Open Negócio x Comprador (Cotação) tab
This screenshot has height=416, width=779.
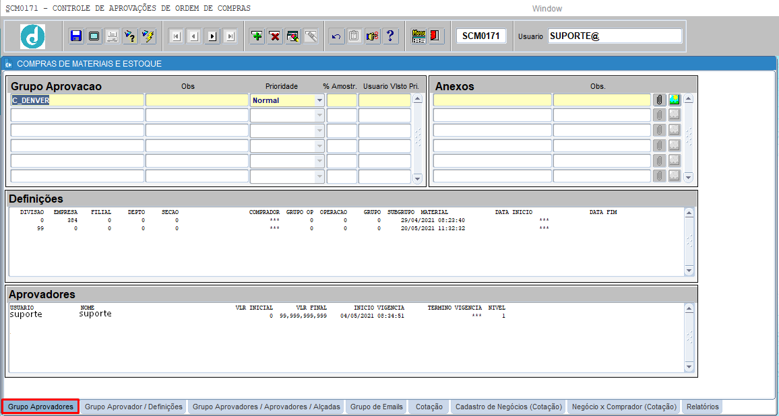[625, 407]
